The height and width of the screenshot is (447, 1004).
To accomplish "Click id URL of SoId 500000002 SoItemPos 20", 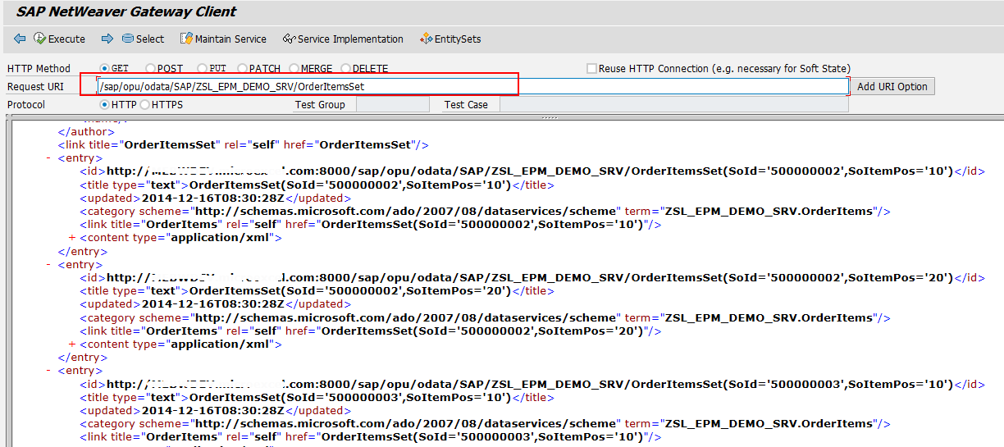I will (x=530, y=278).
